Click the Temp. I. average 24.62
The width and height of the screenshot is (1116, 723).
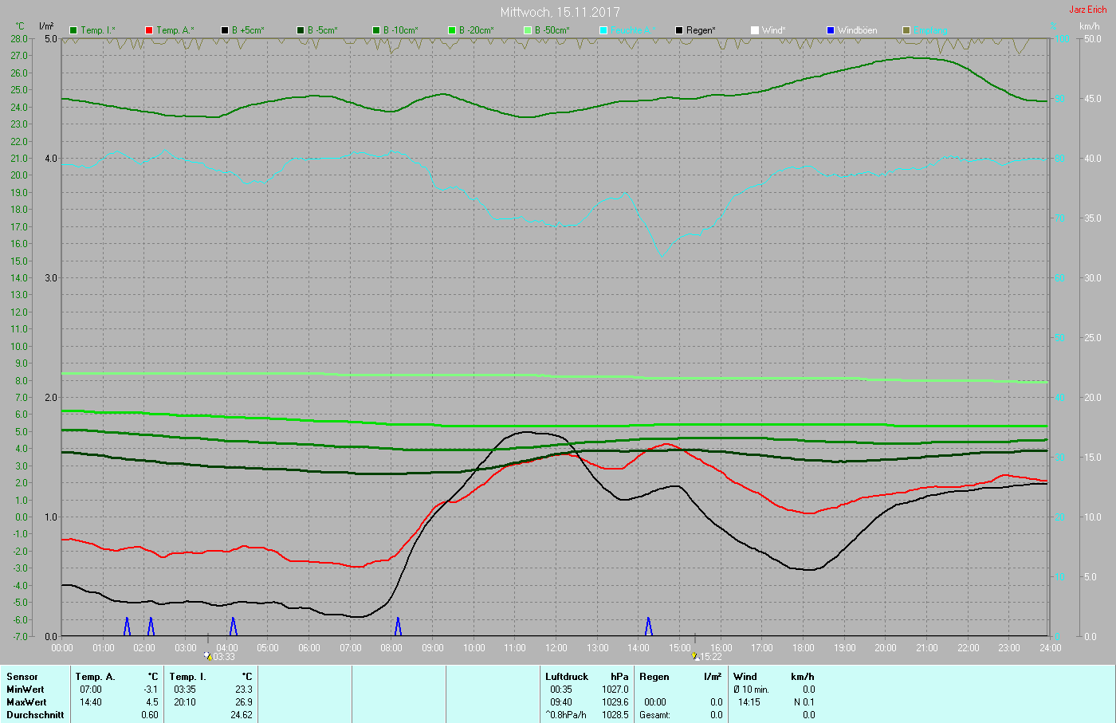(242, 715)
